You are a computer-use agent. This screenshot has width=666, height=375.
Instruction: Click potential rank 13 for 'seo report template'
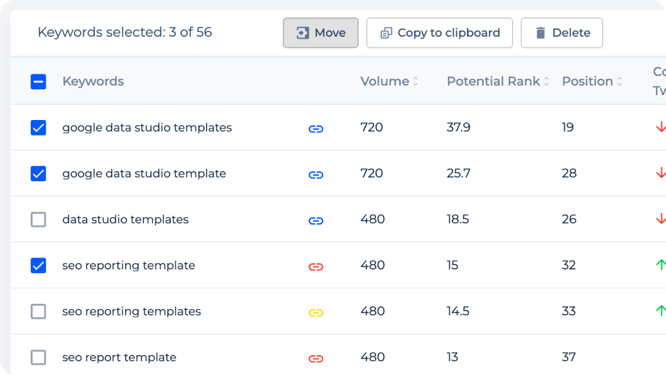point(453,357)
